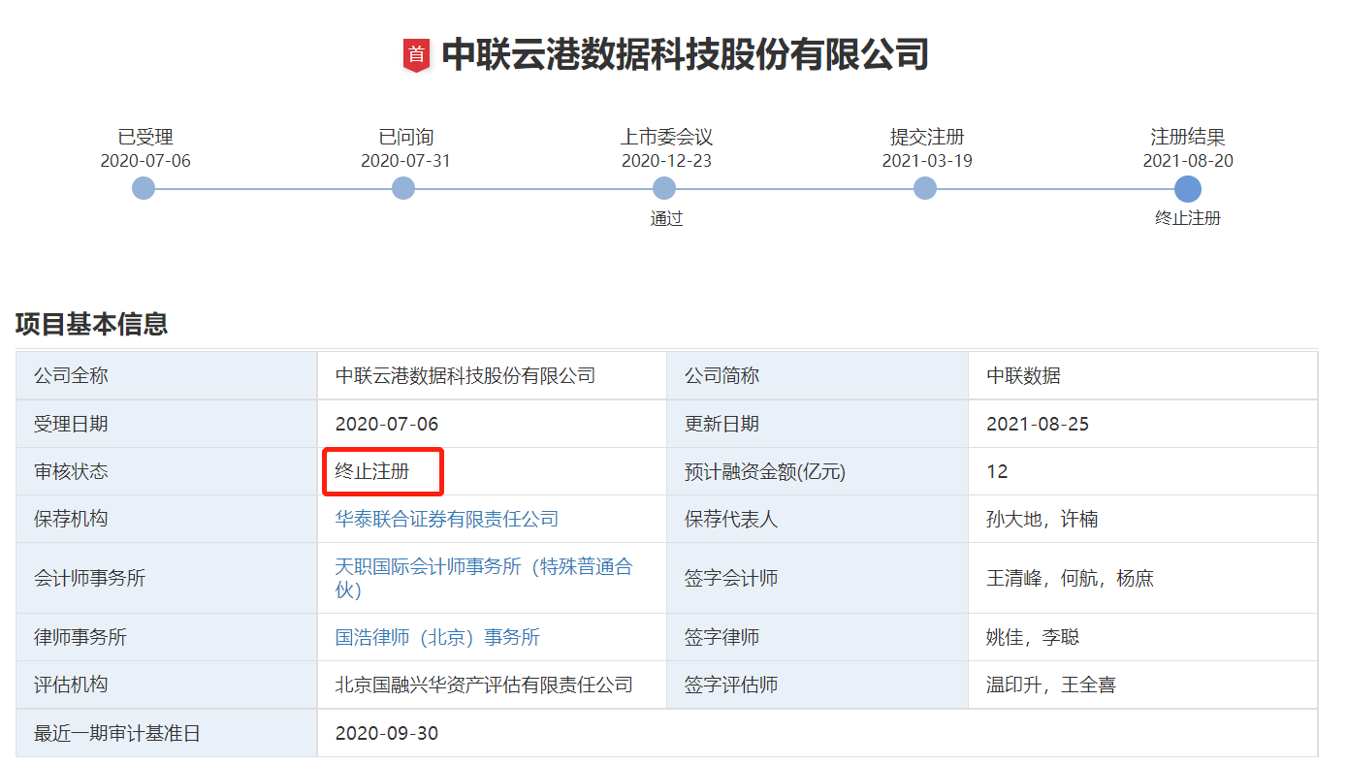
Task: Click the date 2021-08-20 under 注册结果
Action: pyautogui.click(x=1188, y=161)
